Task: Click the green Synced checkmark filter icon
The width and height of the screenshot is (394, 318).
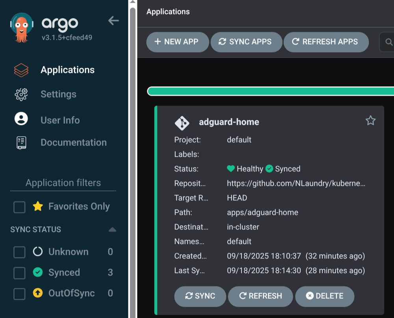Action: pos(38,272)
